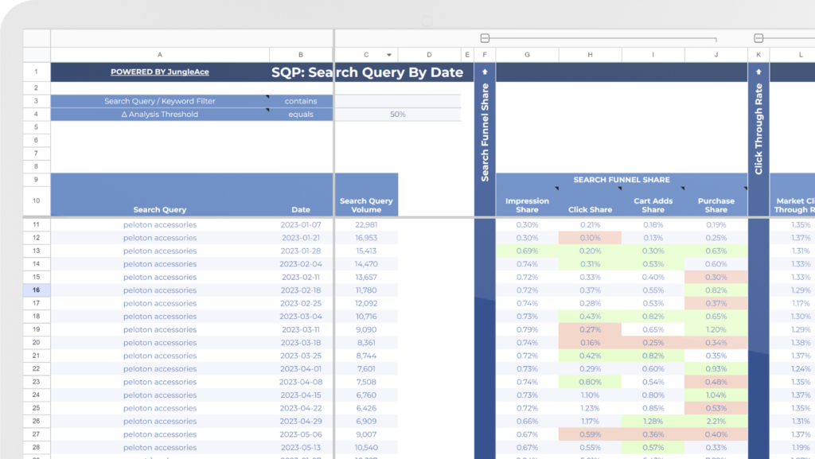Select row 16 header

click(37, 290)
